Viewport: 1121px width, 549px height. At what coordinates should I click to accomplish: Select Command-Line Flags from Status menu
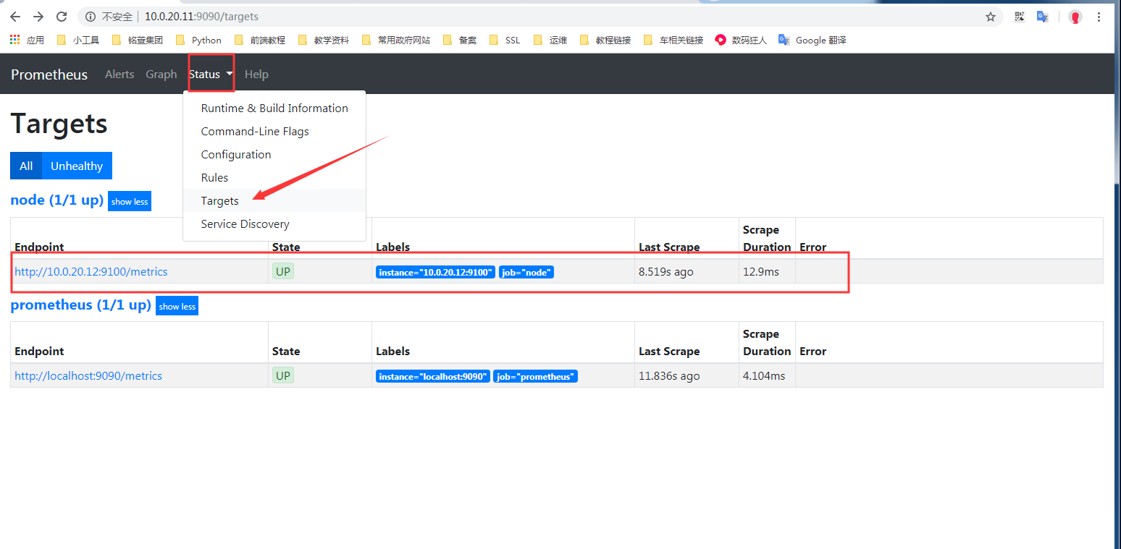tap(274, 131)
